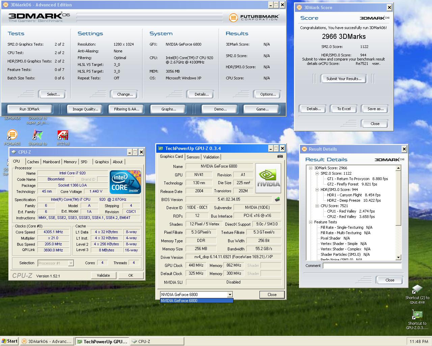Click the Graphs button

169,109
